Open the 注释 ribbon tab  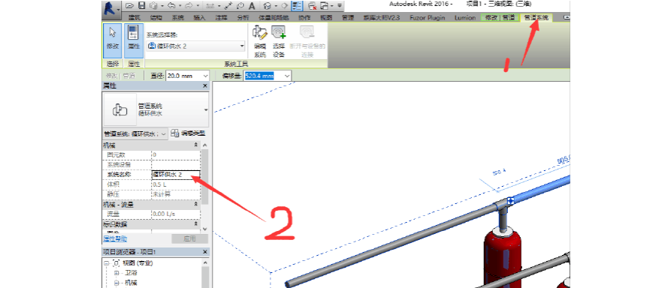[221, 17]
